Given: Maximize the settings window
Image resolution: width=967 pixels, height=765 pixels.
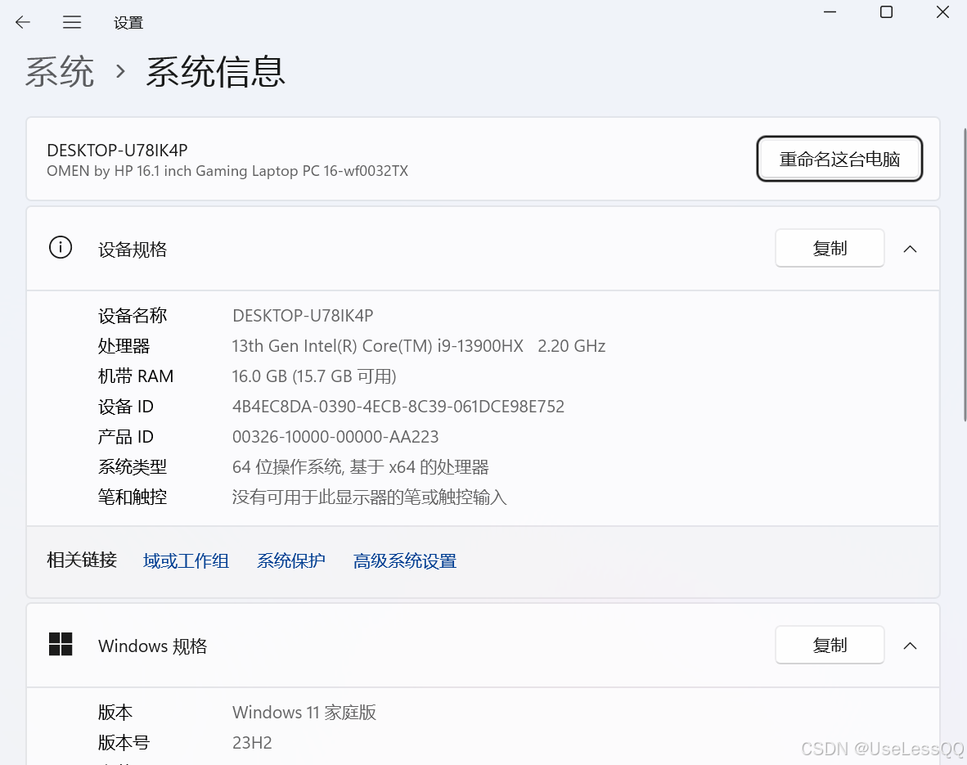Looking at the screenshot, I should point(886,12).
